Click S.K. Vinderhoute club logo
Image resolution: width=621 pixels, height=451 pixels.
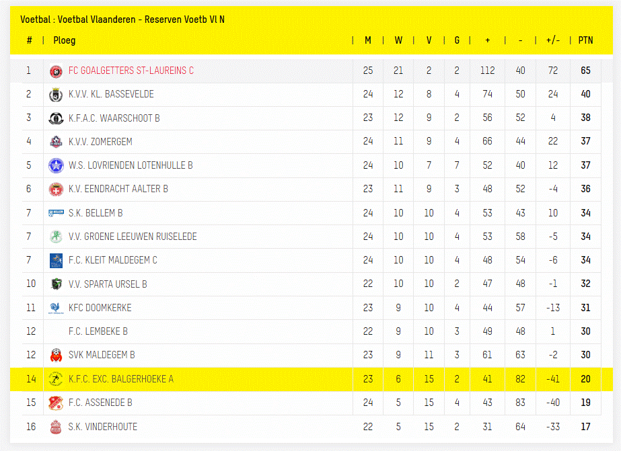click(x=56, y=427)
